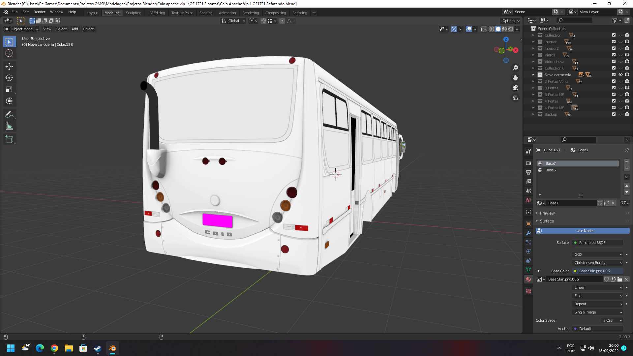The width and height of the screenshot is (633, 356).
Task: Expand the Preview panel
Action: (547, 213)
